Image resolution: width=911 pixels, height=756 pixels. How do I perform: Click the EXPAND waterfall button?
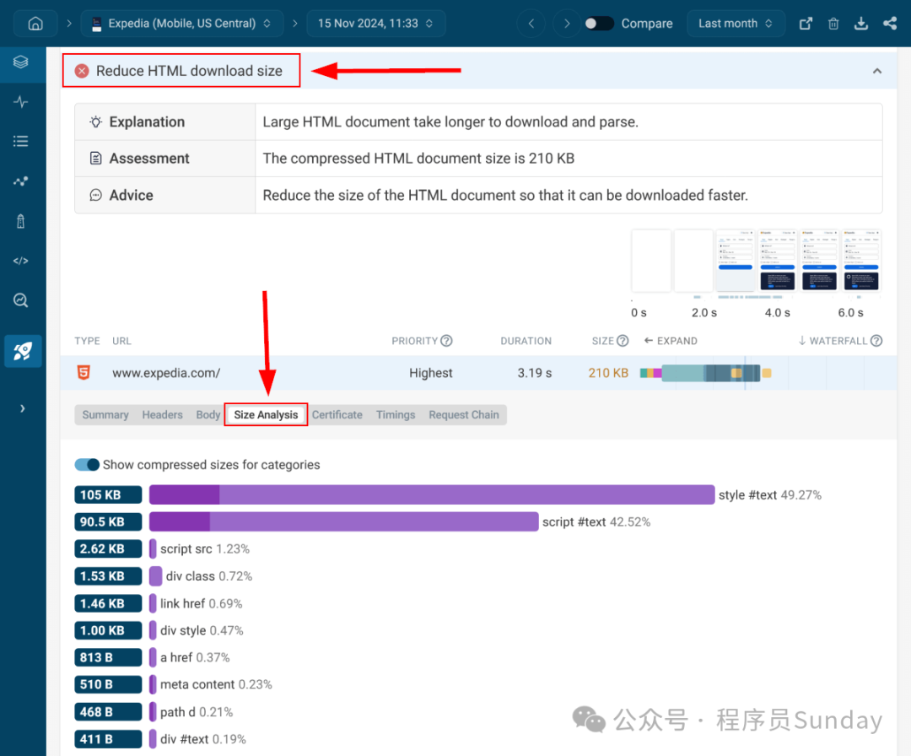click(671, 341)
